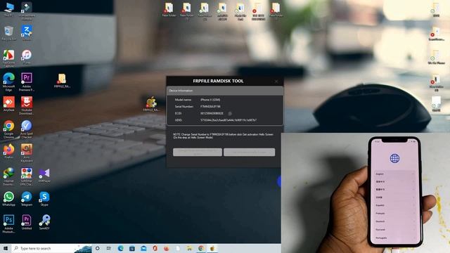Launch SamKEY desktop icon
This screenshot has height=253, width=450.
coord(44,222)
